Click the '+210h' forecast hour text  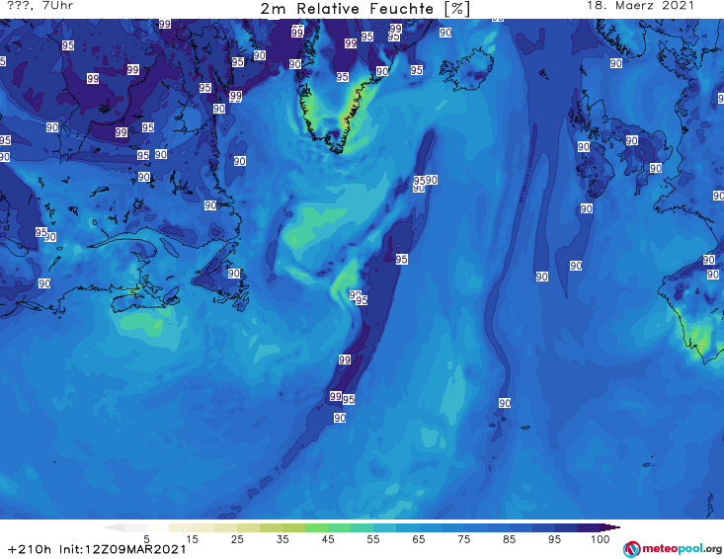point(30,549)
